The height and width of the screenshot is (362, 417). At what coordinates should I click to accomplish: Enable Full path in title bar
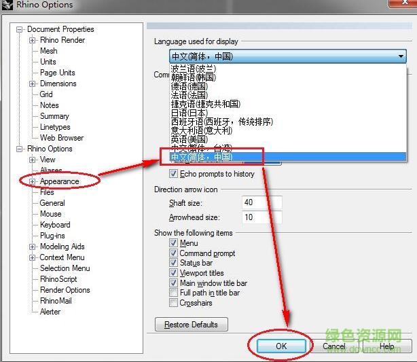point(173,293)
